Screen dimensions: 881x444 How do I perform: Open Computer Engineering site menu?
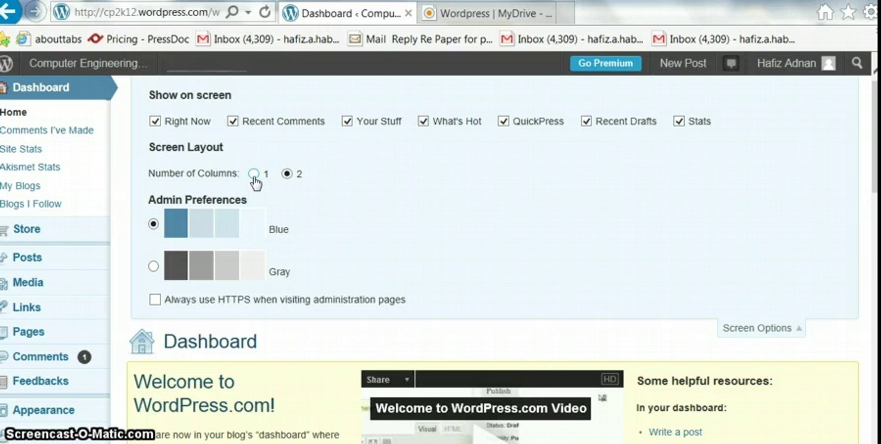click(x=88, y=63)
